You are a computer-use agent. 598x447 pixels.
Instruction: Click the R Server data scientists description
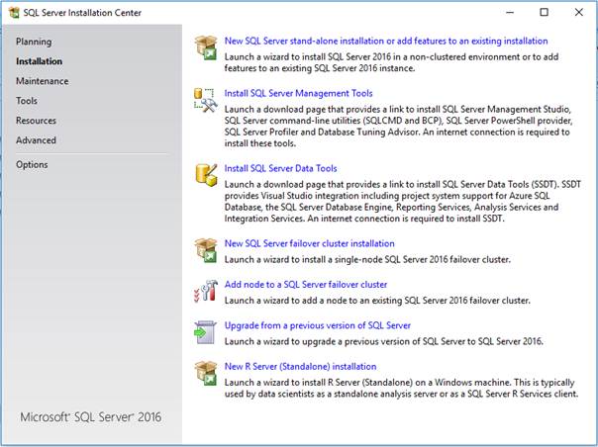pyautogui.click(x=401, y=388)
